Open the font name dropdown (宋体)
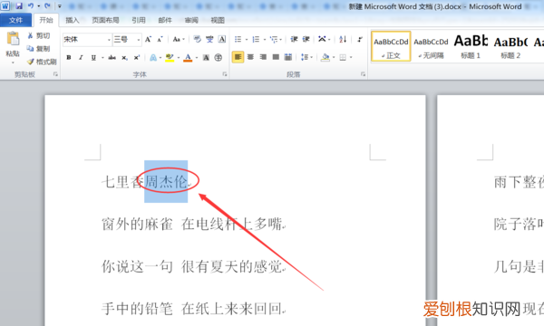Screen dimensions: 544x326 [x=109, y=40]
